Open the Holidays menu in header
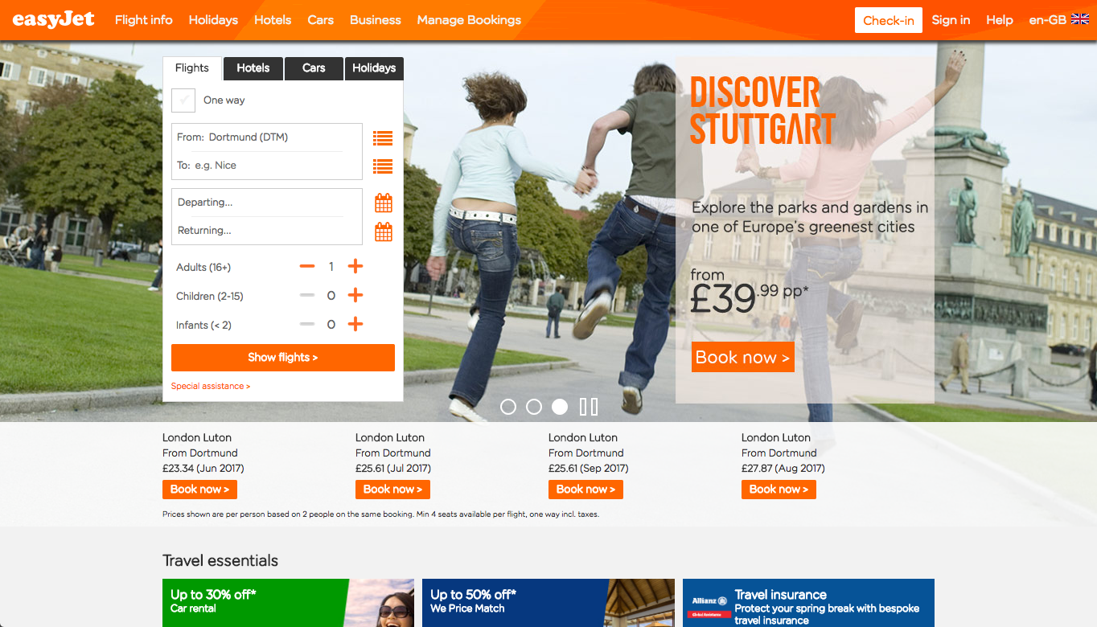The width and height of the screenshot is (1097, 627). [x=214, y=20]
